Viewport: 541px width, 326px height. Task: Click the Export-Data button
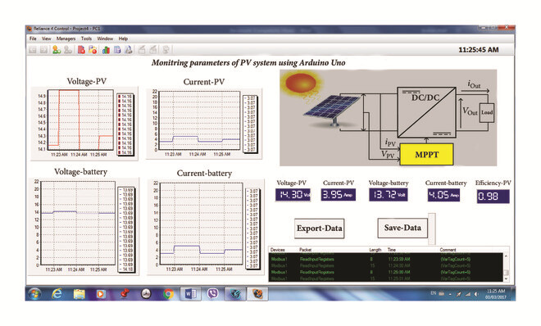point(319,229)
